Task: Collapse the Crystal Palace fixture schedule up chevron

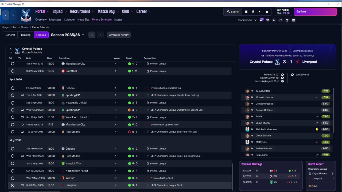Action: tap(11, 49)
